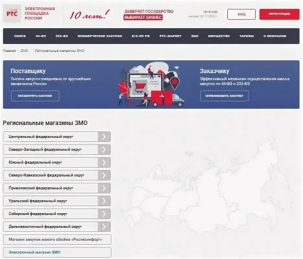Click Региональные магазины ЗМО breadcrumb text
Screen dimensions: 303x259
60,51
